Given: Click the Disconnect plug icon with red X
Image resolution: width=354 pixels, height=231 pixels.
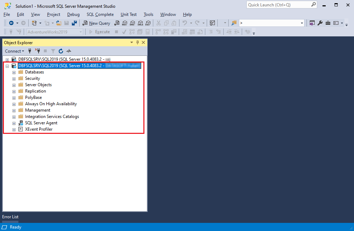Looking at the screenshot, I should click(x=38, y=51).
